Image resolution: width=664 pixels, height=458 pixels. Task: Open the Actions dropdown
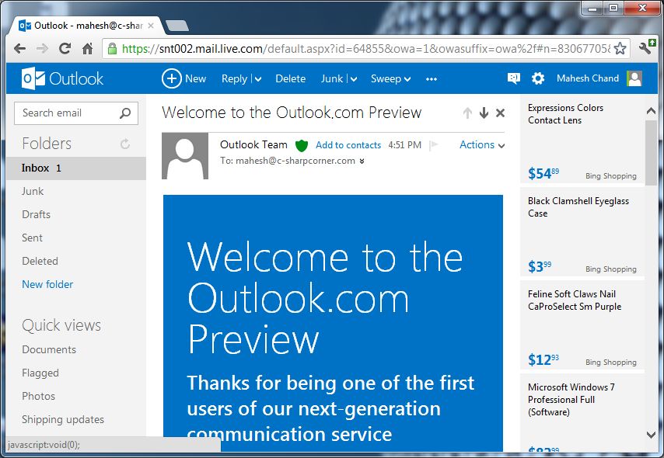[482, 144]
